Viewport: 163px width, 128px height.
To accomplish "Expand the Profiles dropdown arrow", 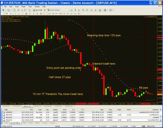I will point(11,10).
